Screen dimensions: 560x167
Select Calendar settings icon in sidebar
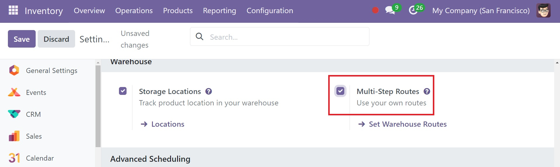[x=14, y=158]
